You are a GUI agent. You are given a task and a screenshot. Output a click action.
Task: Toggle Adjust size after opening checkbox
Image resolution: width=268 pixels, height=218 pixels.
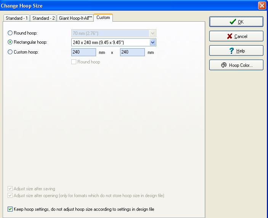pos(10,195)
